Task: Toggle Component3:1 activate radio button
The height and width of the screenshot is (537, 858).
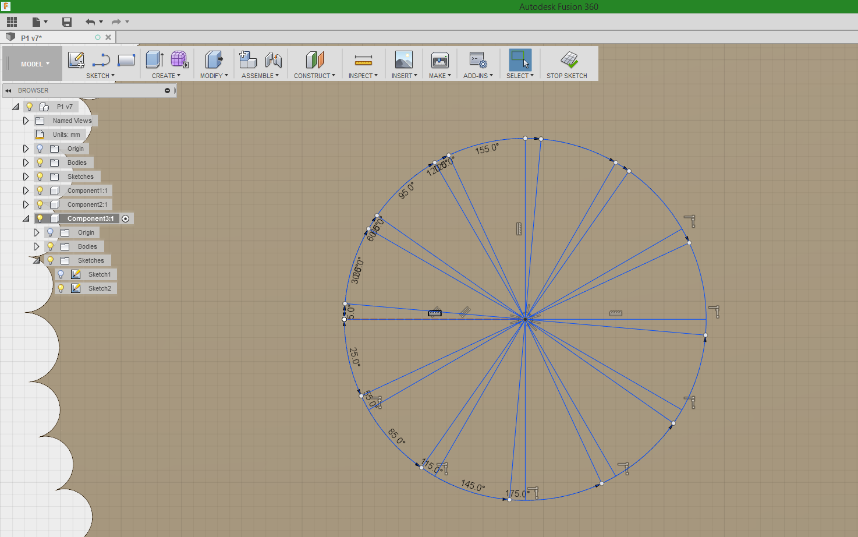Action: pos(125,218)
